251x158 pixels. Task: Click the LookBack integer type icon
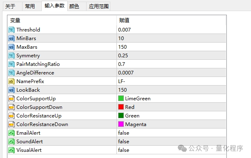tap(11, 90)
